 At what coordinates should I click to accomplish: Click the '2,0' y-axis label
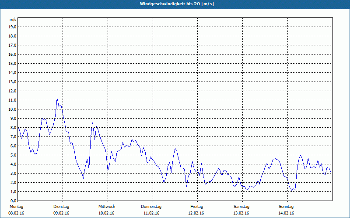[13, 182]
